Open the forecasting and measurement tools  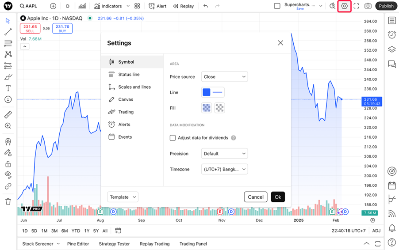(8, 65)
